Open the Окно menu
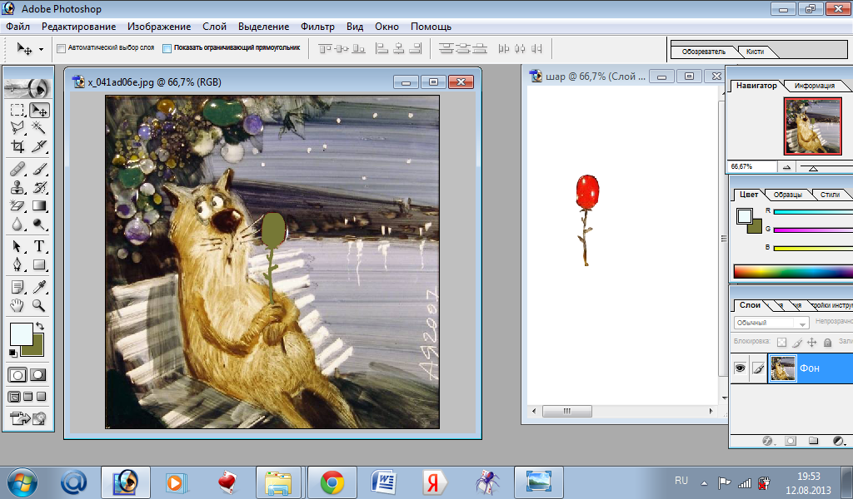The image size is (853, 499). (387, 27)
